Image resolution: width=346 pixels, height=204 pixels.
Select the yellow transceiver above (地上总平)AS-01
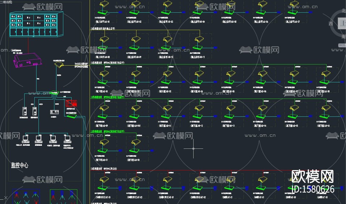pos(104,4)
